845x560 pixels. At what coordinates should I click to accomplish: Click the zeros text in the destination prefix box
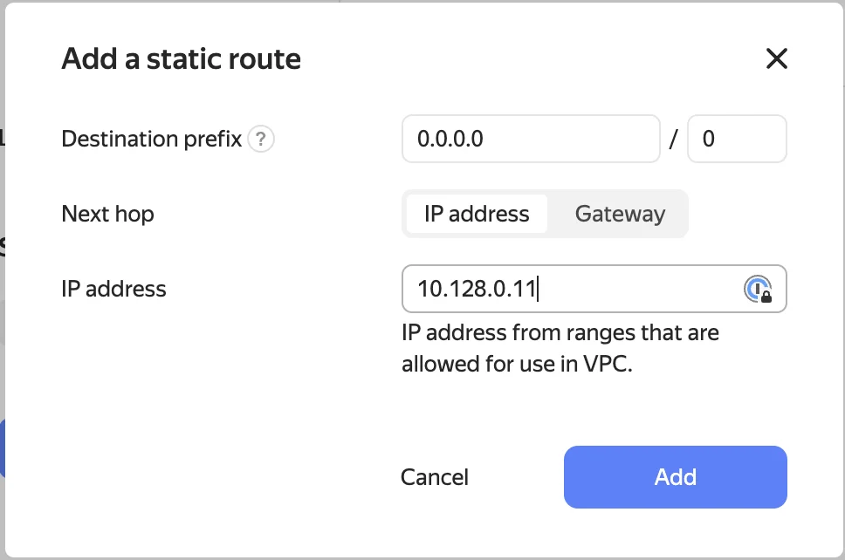pos(450,139)
